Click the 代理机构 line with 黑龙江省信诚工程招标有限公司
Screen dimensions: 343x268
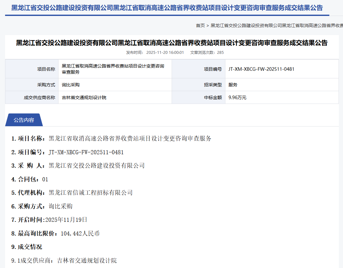coord(72,193)
